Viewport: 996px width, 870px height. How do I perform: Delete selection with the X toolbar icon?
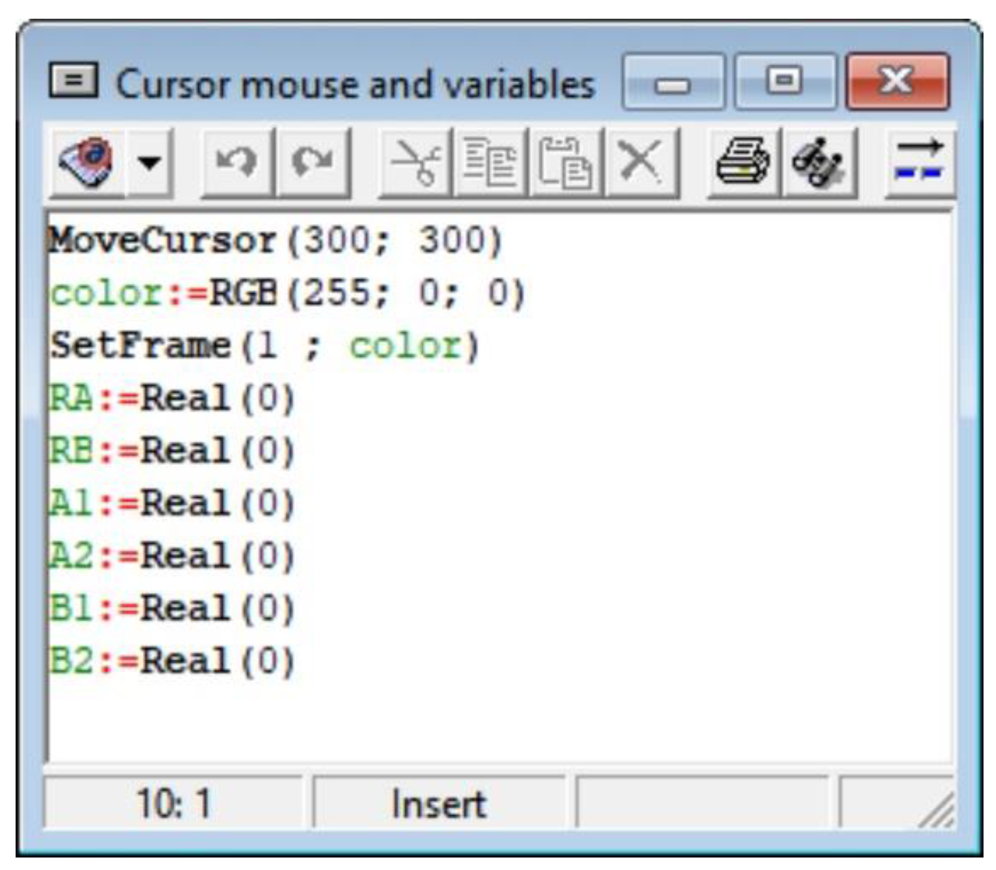[642, 162]
